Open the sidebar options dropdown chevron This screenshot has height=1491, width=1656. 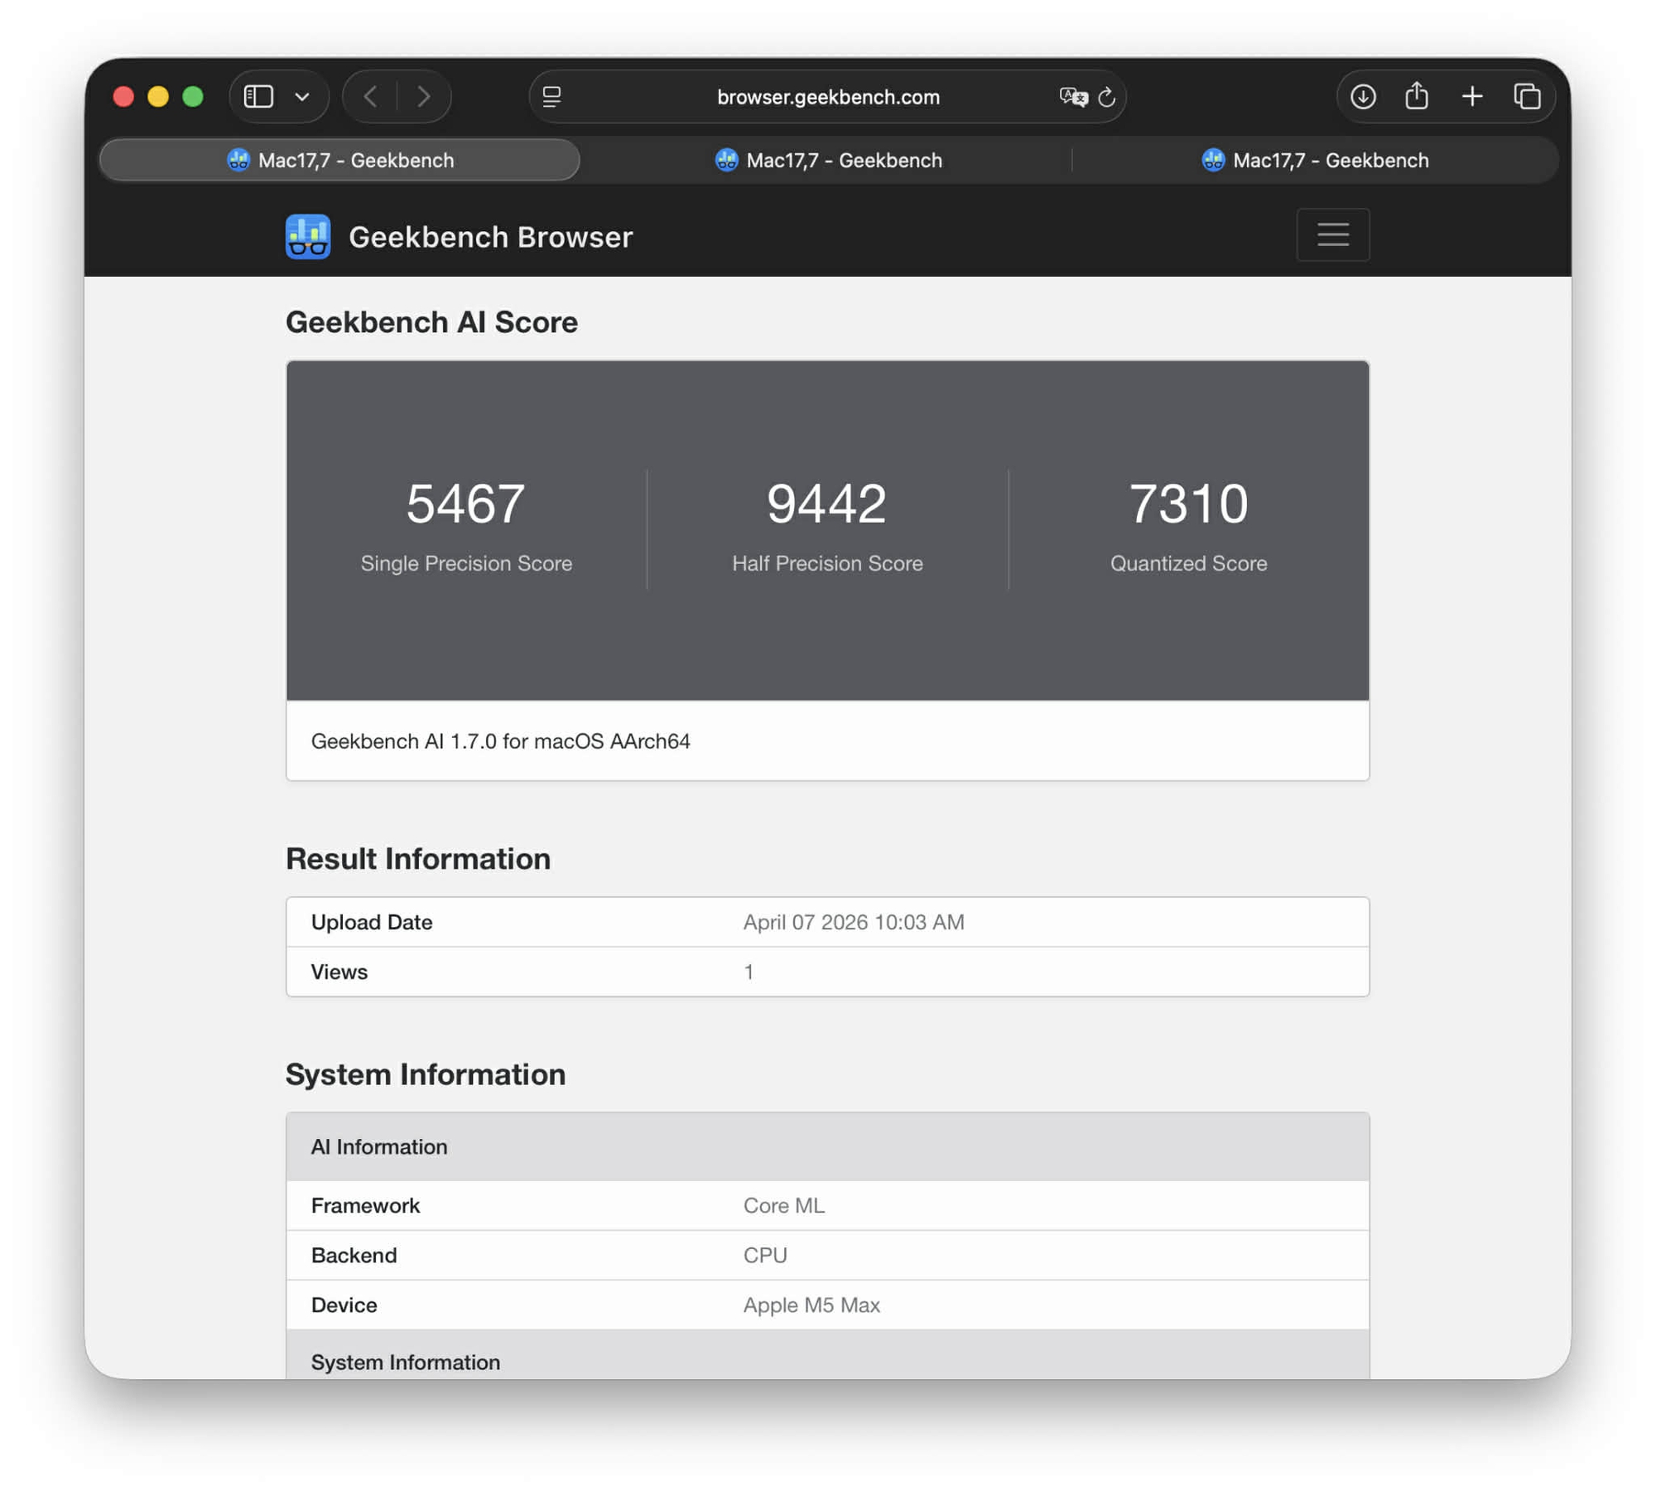(302, 97)
